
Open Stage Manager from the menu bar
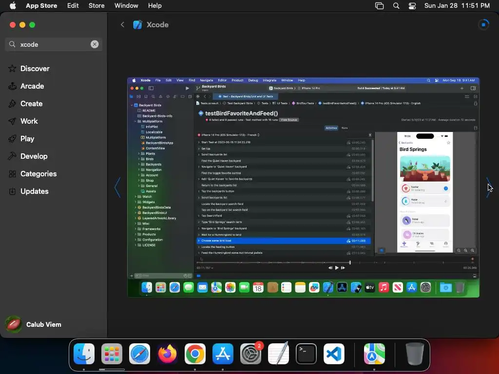click(379, 6)
